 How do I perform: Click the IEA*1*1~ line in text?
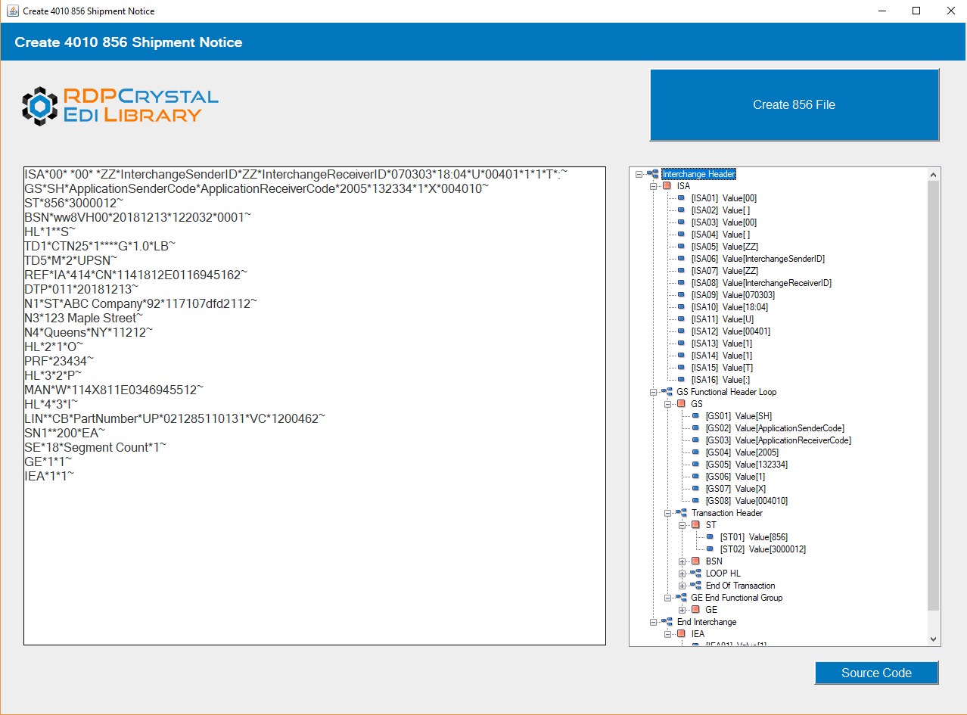pos(49,476)
